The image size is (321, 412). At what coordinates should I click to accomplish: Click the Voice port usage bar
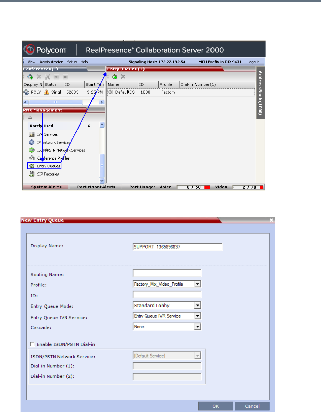(x=194, y=187)
